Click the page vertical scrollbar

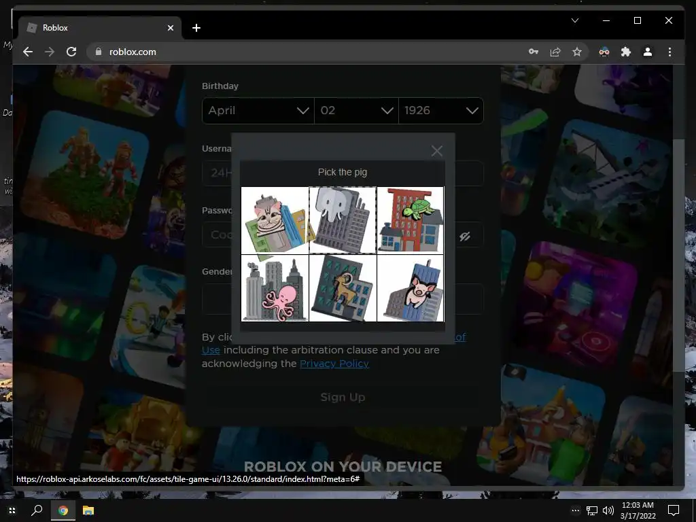coord(679,256)
